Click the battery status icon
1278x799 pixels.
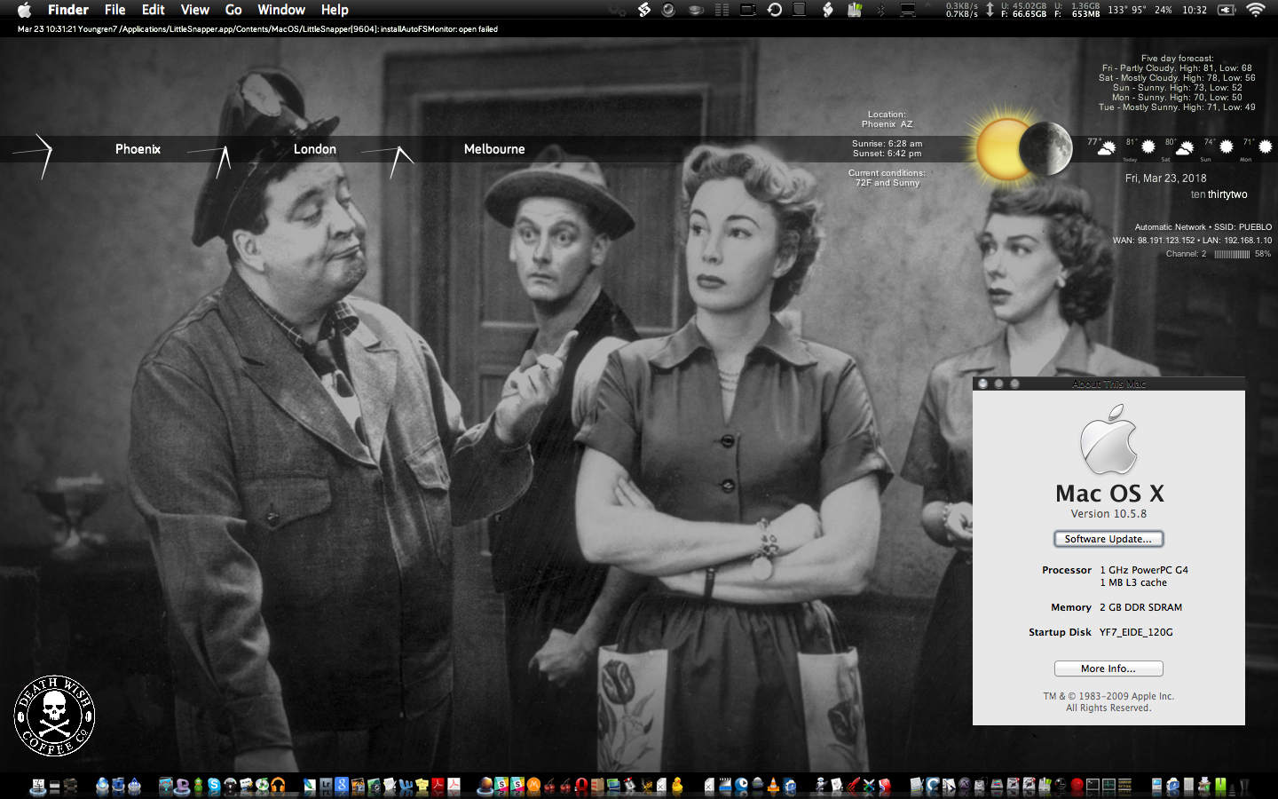[x=1227, y=10]
